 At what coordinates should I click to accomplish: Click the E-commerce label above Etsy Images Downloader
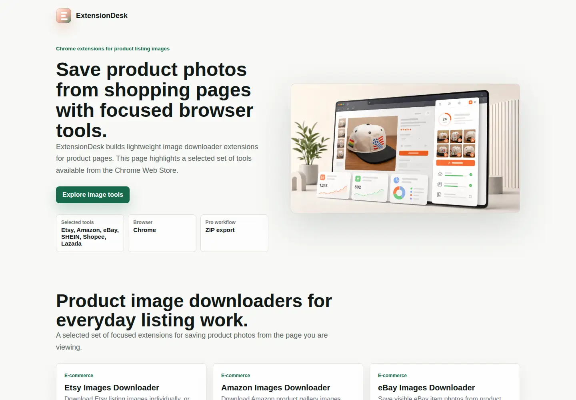point(79,376)
